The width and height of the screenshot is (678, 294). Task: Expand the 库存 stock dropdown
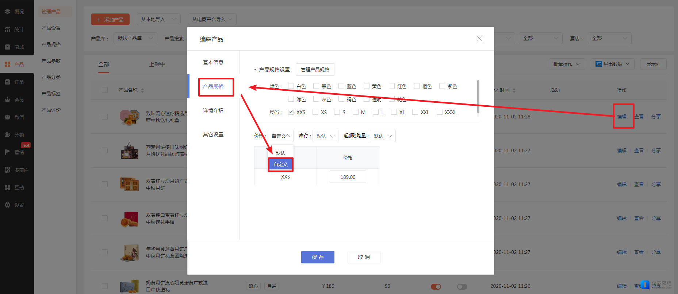tap(325, 136)
